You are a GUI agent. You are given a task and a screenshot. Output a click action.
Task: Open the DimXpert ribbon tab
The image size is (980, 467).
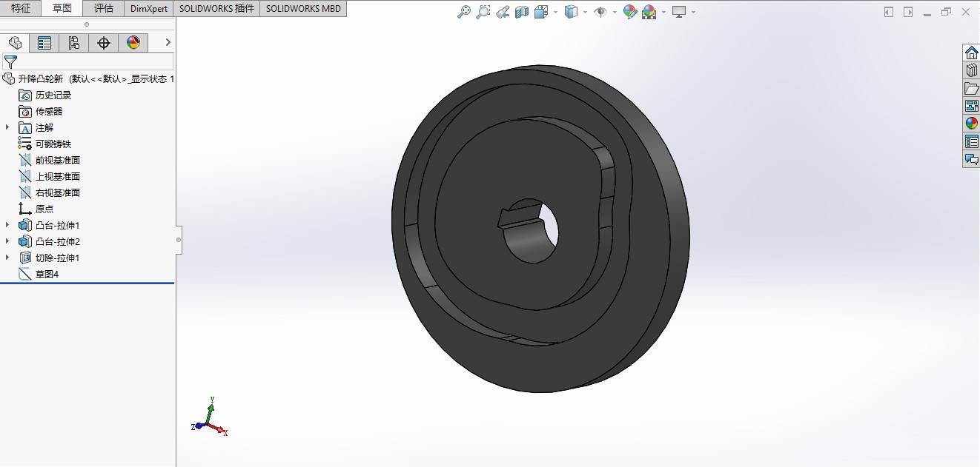pos(149,9)
